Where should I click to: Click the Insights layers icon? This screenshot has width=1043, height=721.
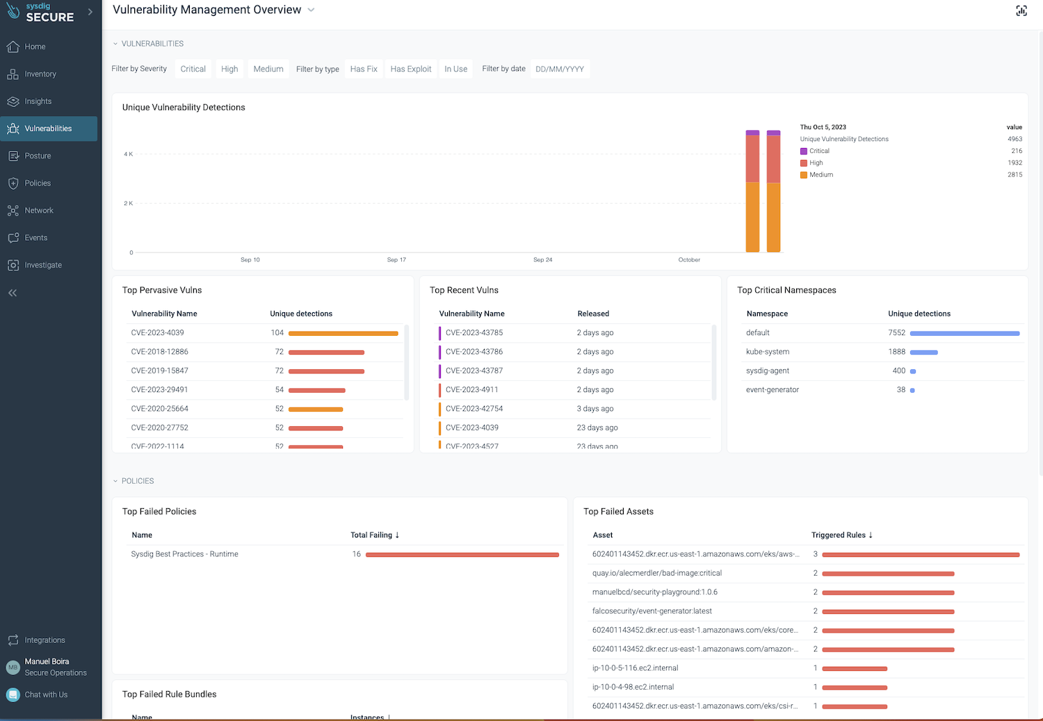click(x=13, y=102)
